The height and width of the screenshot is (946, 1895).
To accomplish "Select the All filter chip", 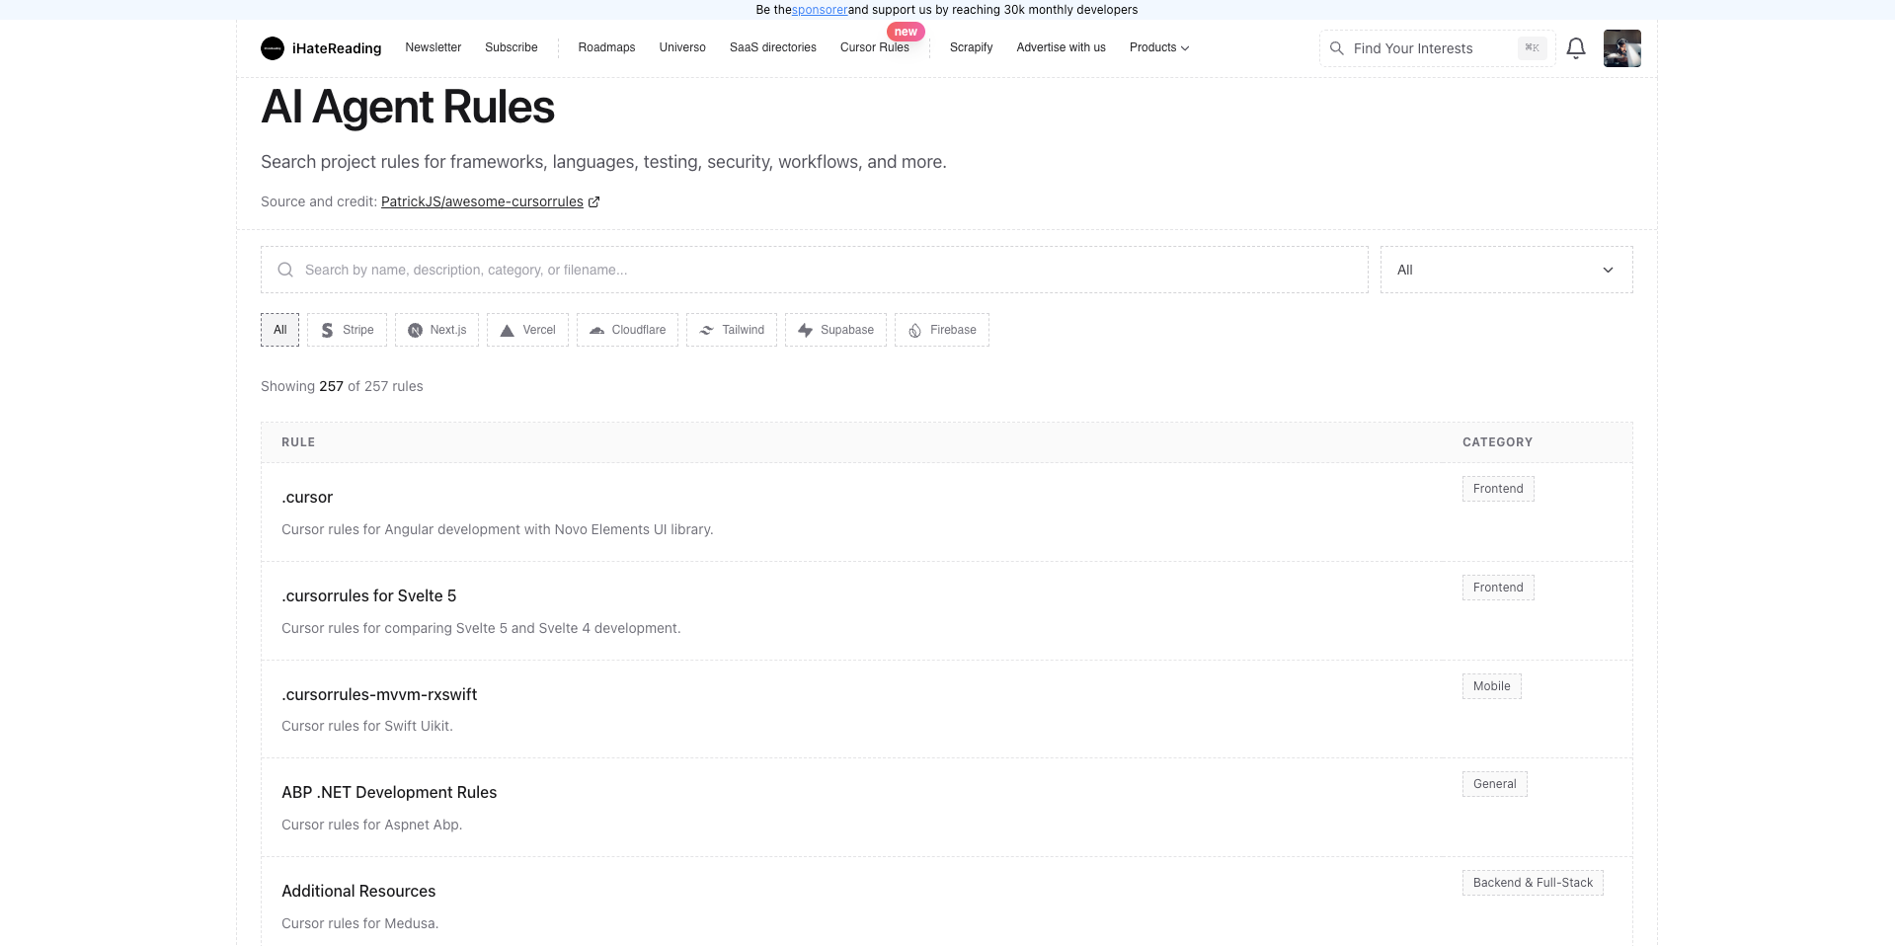I will click(279, 330).
